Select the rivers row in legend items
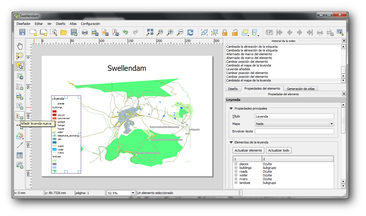This screenshot has width=366, height=216. (x=283, y=179)
